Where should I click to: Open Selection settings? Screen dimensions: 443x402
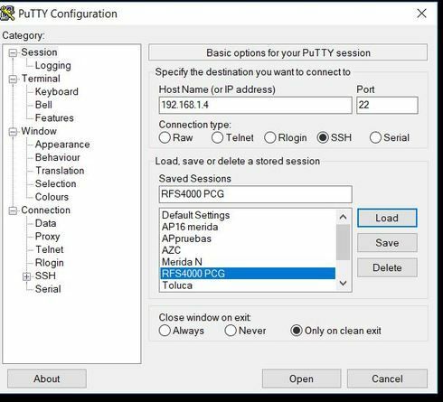[x=55, y=183]
